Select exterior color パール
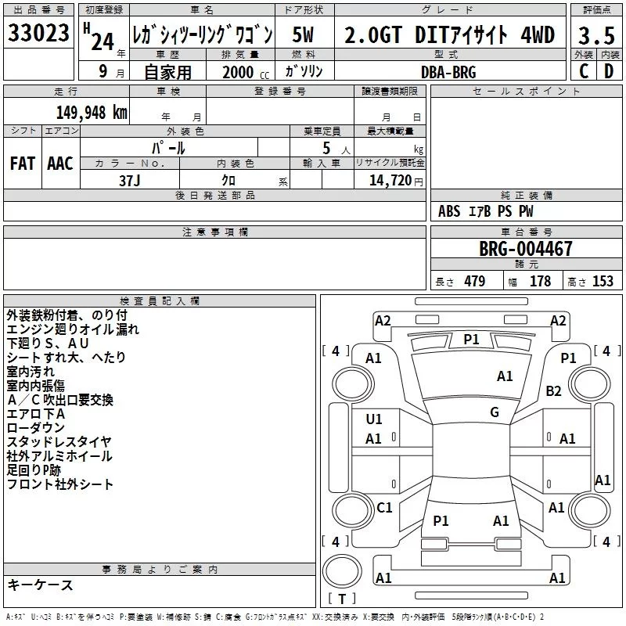This screenshot has width=626, height=626. click(x=168, y=148)
